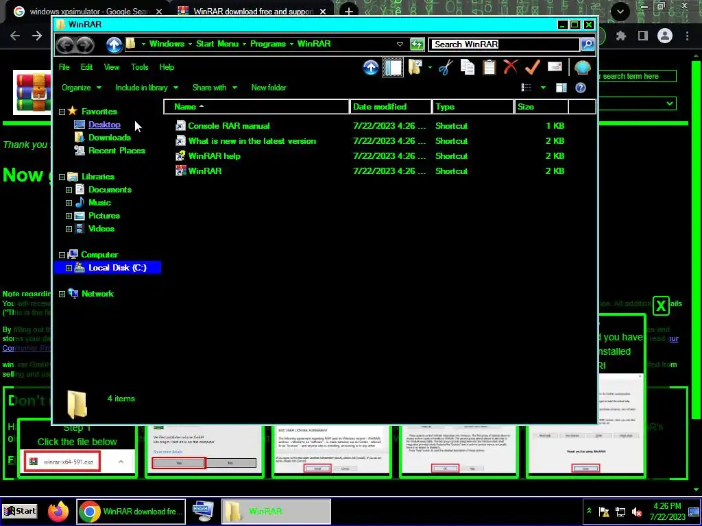The width and height of the screenshot is (702, 526).
Task: Click the green Refresh button by address bar
Action: point(417,44)
